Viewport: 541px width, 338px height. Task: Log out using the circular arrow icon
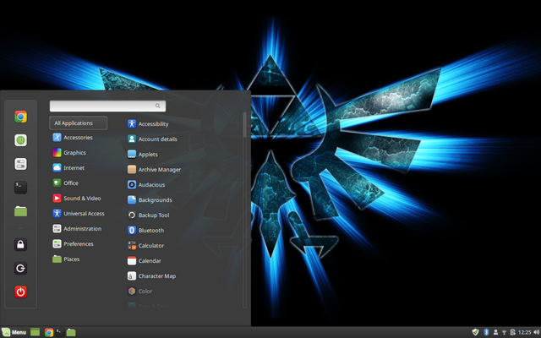click(x=20, y=268)
